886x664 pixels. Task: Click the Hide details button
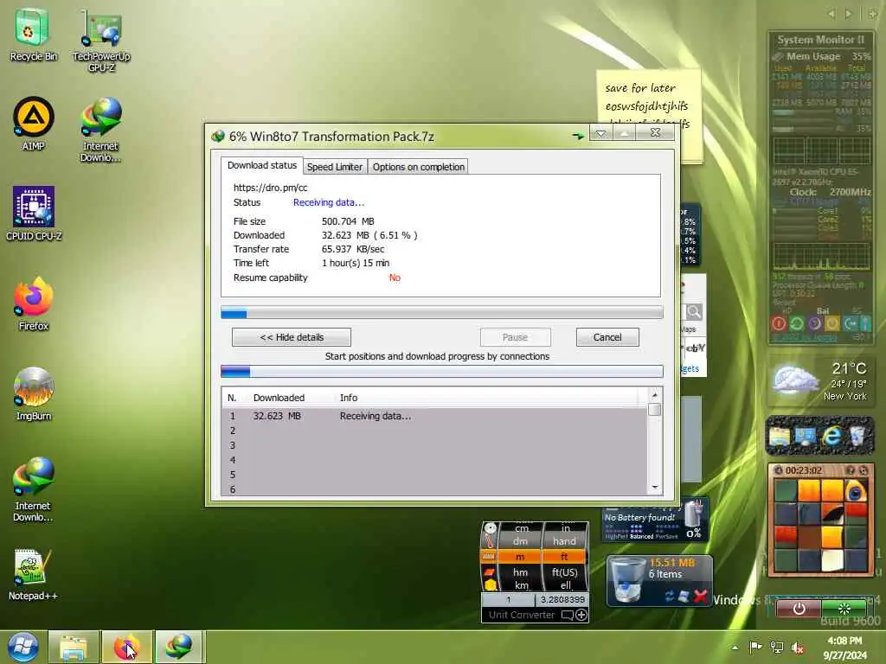(292, 337)
